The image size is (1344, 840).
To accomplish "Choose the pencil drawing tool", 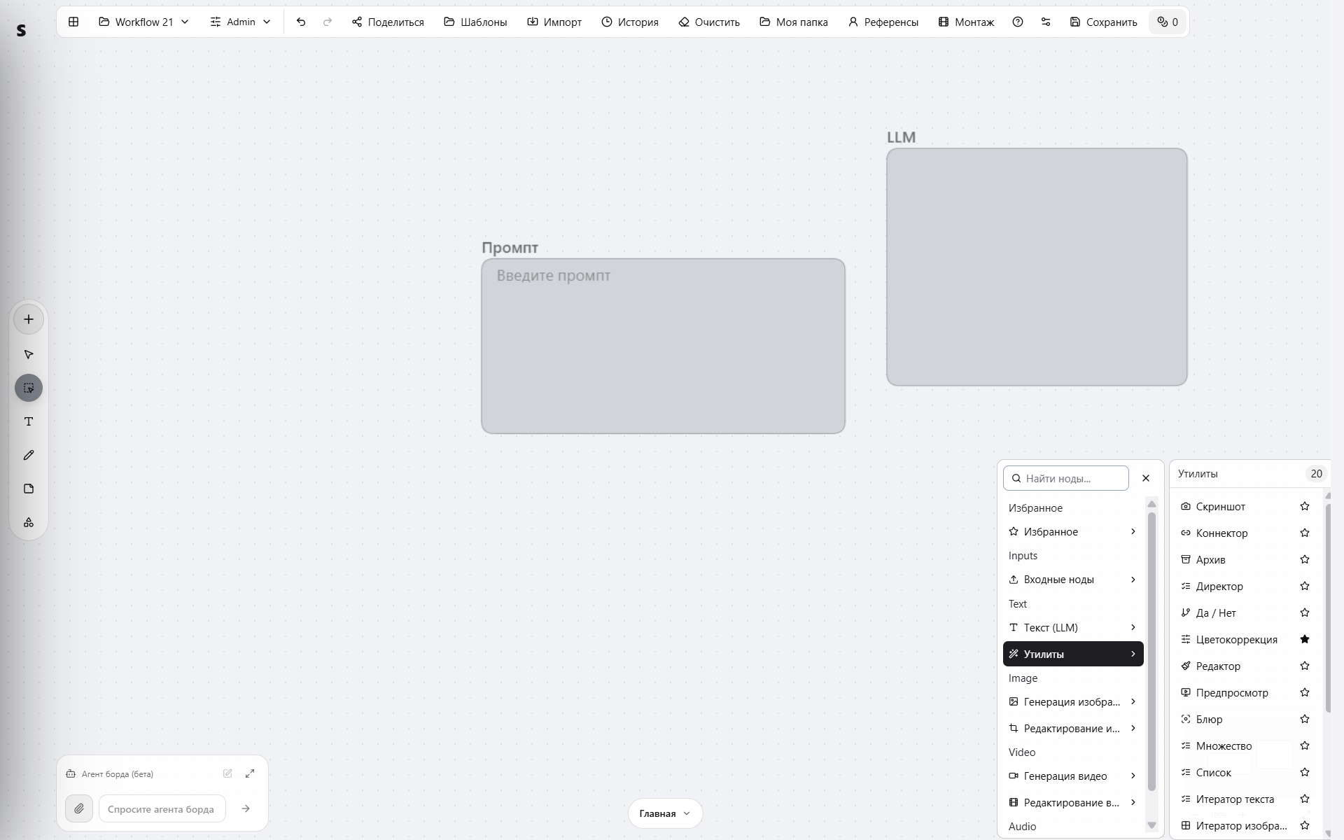I will coord(29,455).
